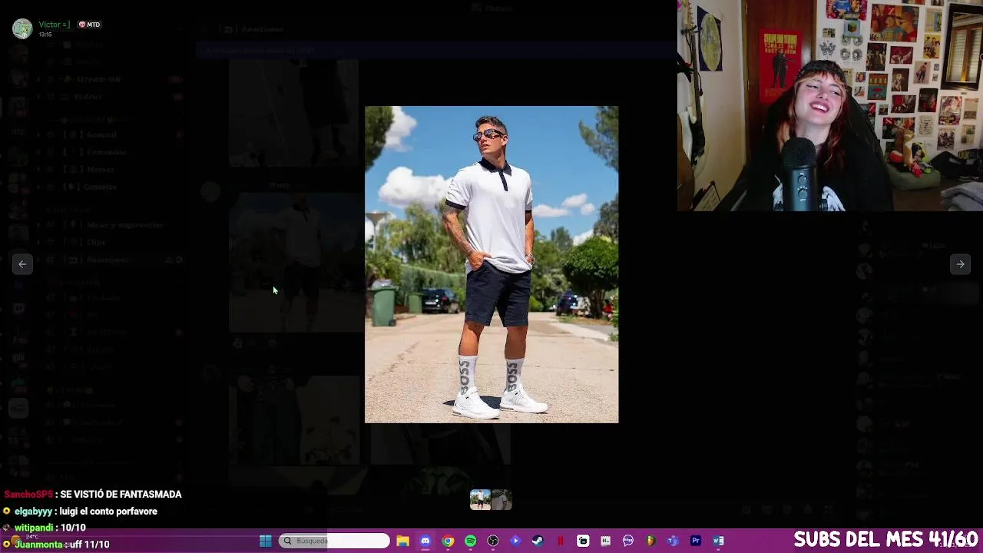Select the first thumbnail in the image carousel
This screenshot has width=983, height=553.
[x=481, y=500]
